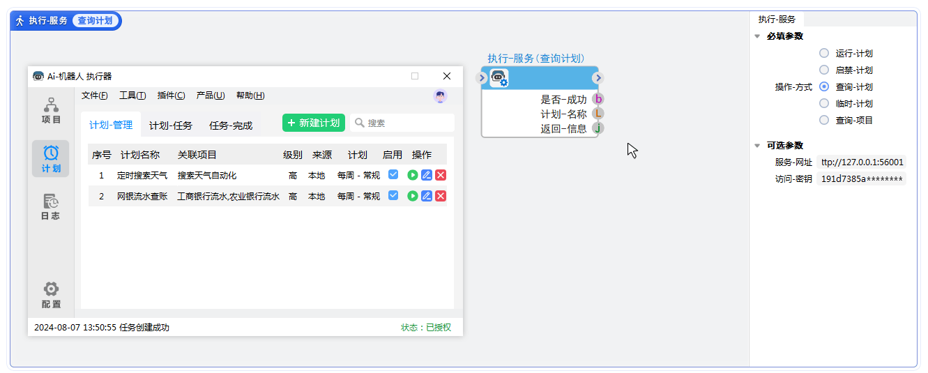Select the 查询-项目 radio option

pos(824,120)
